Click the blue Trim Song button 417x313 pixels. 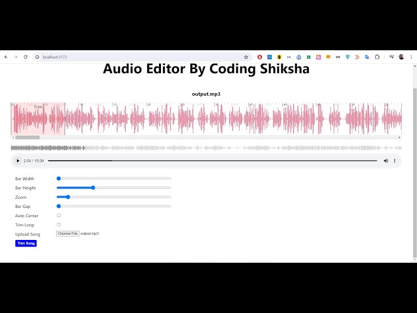[x=26, y=243]
